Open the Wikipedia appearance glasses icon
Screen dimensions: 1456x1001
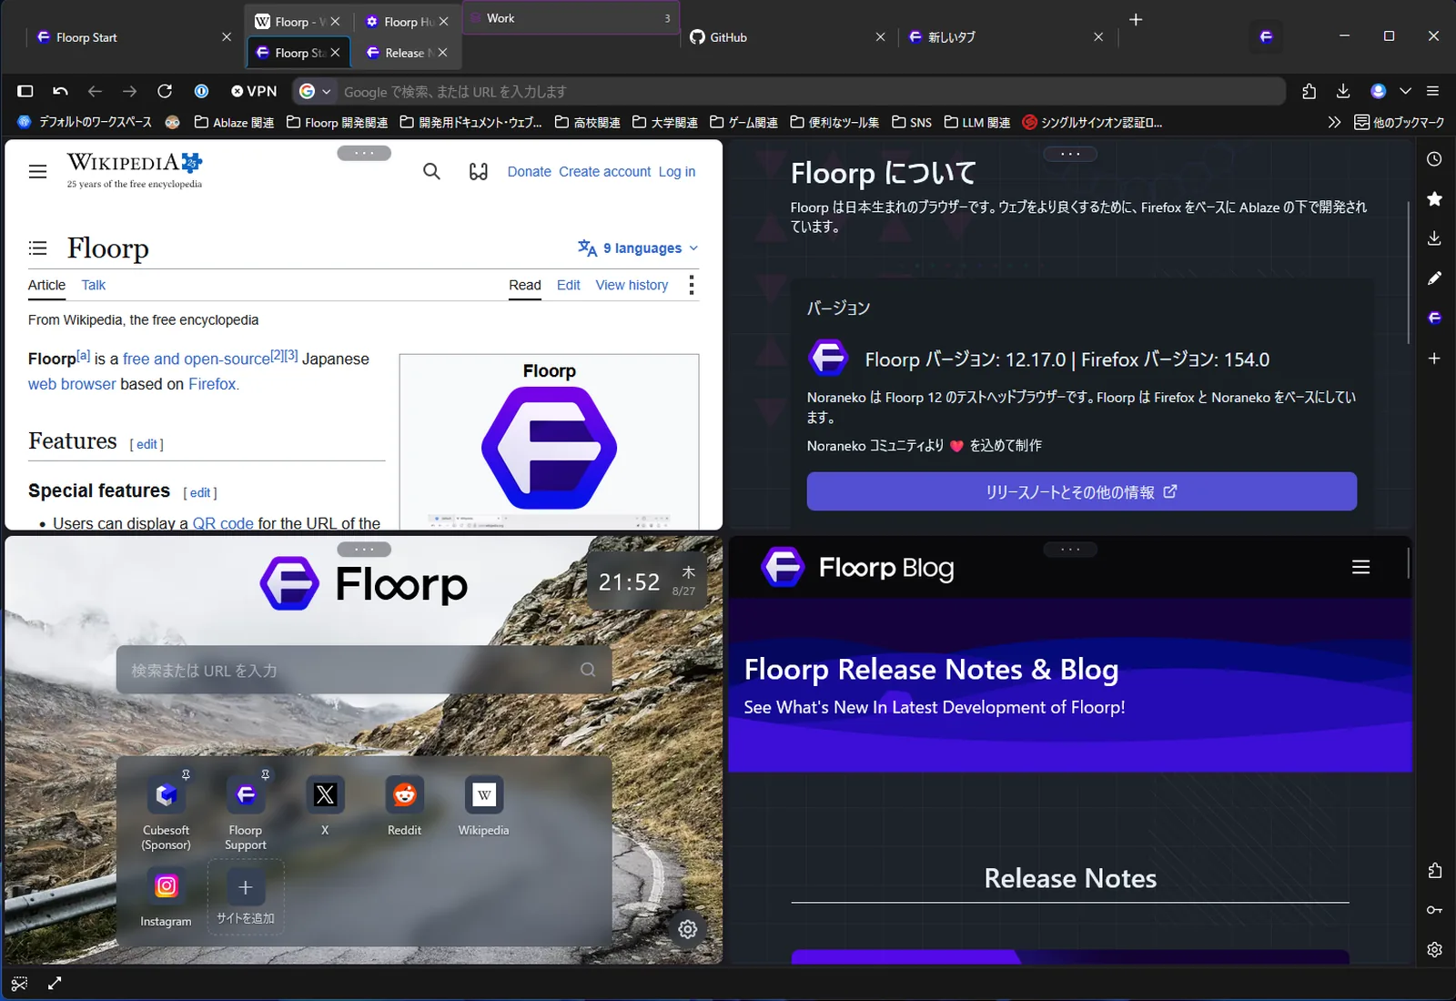click(x=479, y=171)
